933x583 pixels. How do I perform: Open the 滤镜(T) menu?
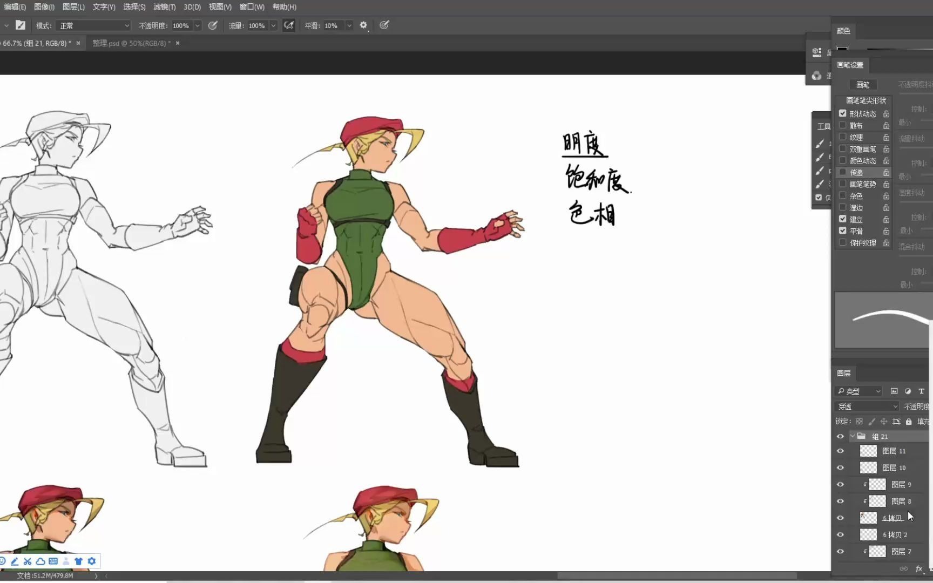point(165,7)
